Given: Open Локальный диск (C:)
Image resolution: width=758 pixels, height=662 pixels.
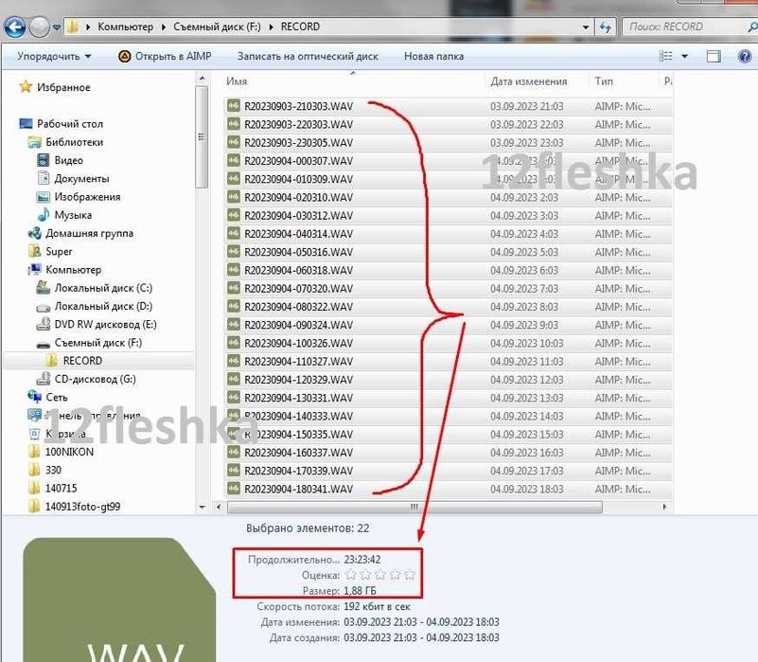Looking at the screenshot, I should (x=95, y=288).
